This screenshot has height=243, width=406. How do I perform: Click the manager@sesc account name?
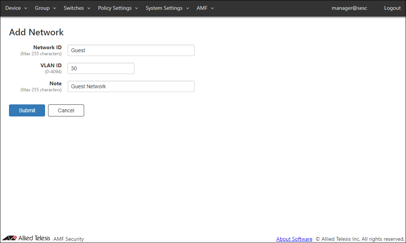tap(349, 8)
